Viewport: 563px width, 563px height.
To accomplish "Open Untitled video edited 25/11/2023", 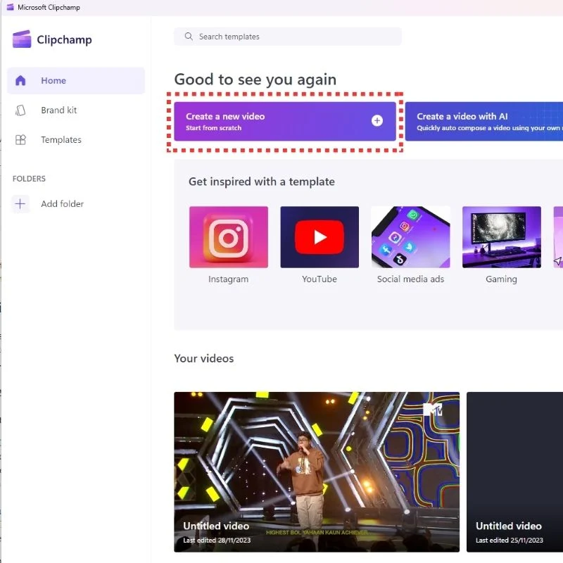I will coord(515,472).
